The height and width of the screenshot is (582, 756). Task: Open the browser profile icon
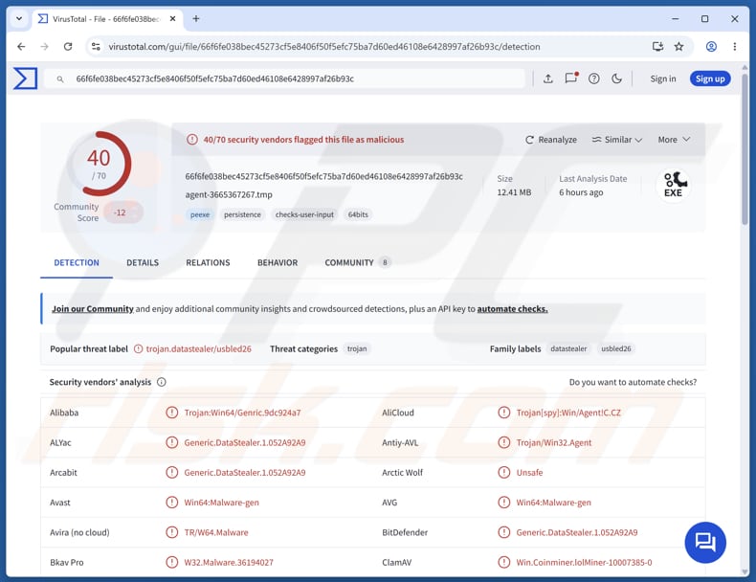pyautogui.click(x=711, y=46)
